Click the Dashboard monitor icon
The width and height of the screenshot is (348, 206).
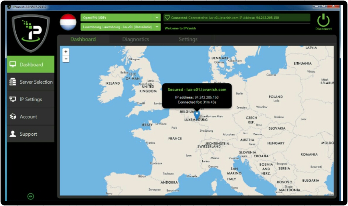(x=13, y=64)
